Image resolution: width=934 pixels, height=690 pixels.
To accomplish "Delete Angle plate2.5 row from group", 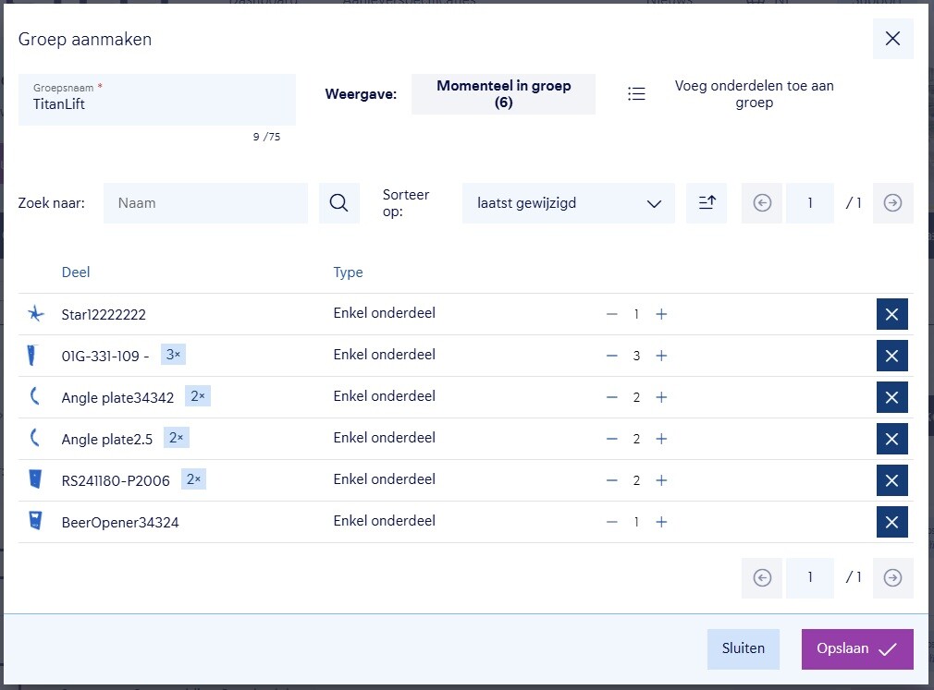I will 891,439.
